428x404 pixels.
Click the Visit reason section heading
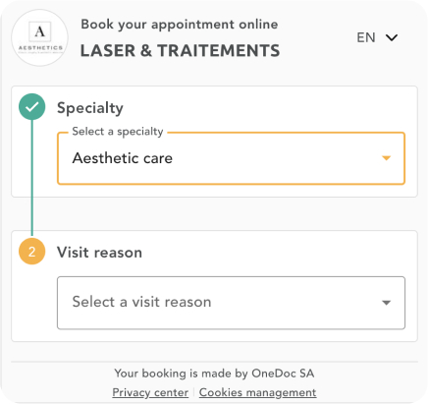(x=99, y=253)
